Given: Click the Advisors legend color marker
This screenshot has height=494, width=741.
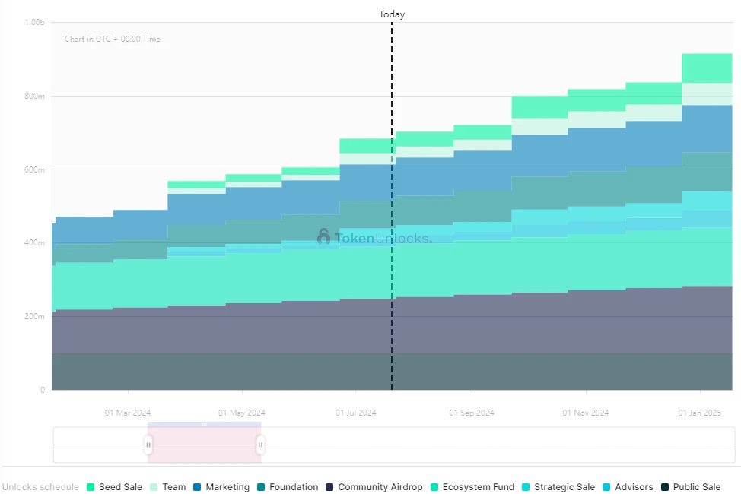Looking at the screenshot, I should tap(606, 487).
